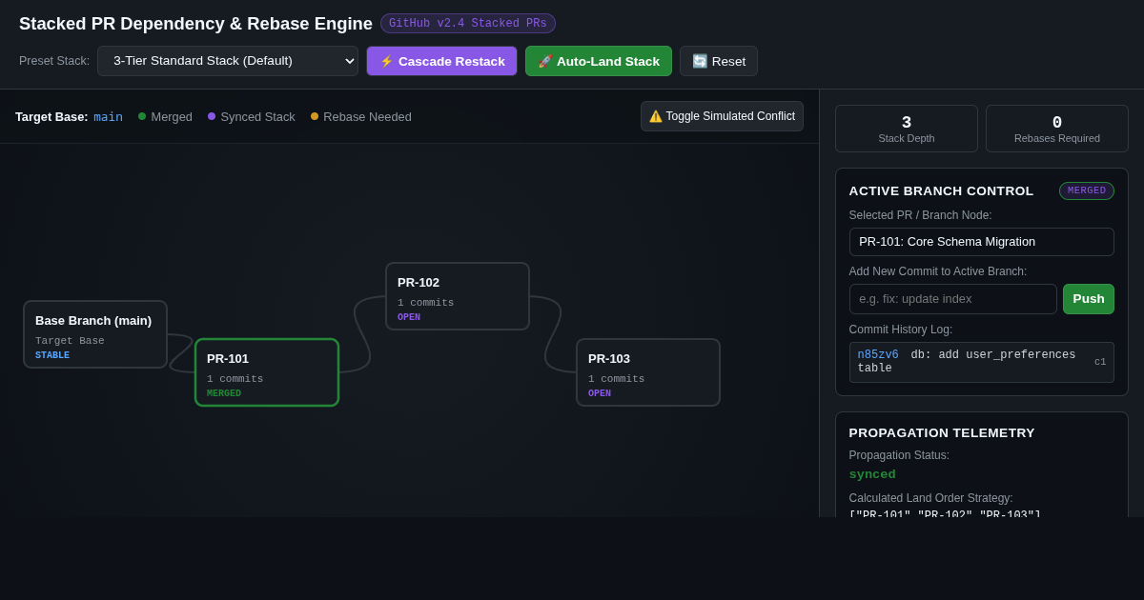Click the purple Synced Stack legend dot
This screenshot has height=600, width=1144.
click(212, 116)
